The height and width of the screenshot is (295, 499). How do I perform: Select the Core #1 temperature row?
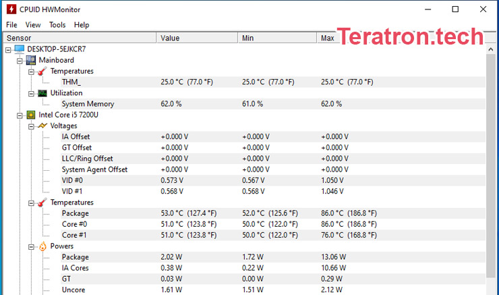click(273, 235)
